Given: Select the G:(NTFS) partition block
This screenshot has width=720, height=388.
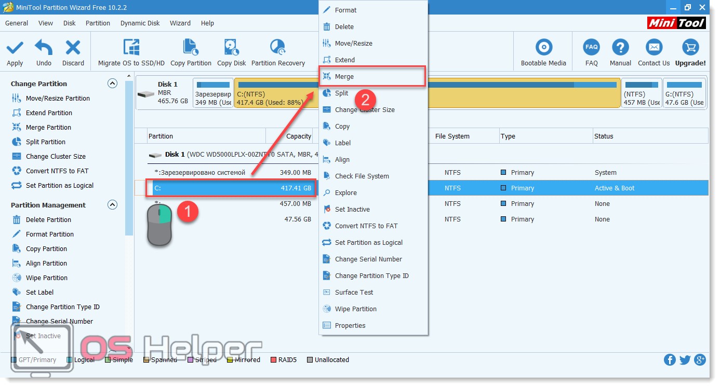Looking at the screenshot, I should tap(685, 93).
